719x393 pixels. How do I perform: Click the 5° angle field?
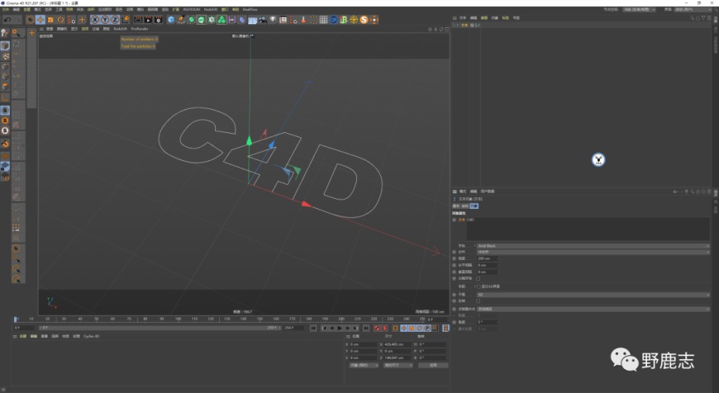coord(487,322)
